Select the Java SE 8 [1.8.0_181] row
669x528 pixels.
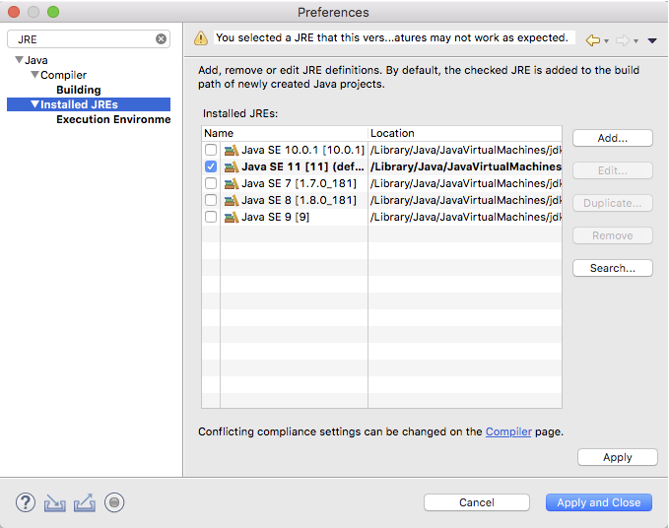point(381,200)
